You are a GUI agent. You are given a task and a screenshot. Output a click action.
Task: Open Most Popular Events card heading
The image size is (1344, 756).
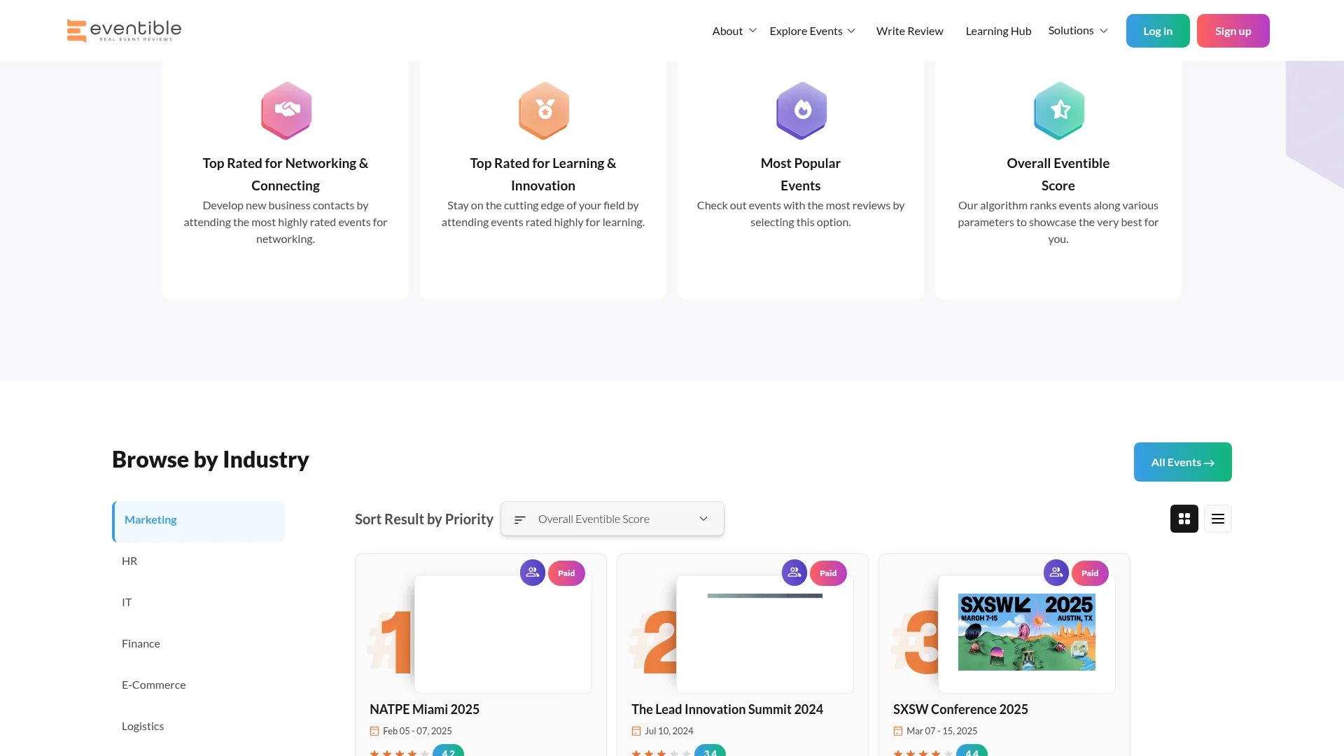point(801,174)
